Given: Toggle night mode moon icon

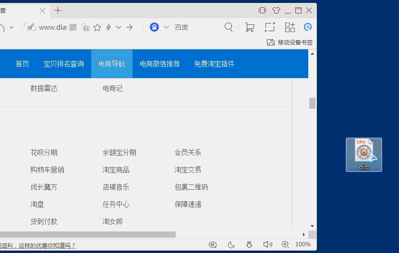Looking at the screenshot, I should pyautogui.click(x=231, y=245).
